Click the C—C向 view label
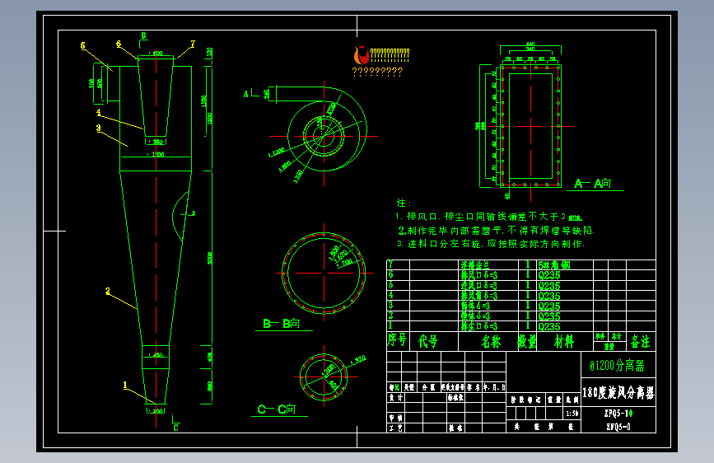Image resolution: width=714 pixels, height=463 pixels. (277, 409)
